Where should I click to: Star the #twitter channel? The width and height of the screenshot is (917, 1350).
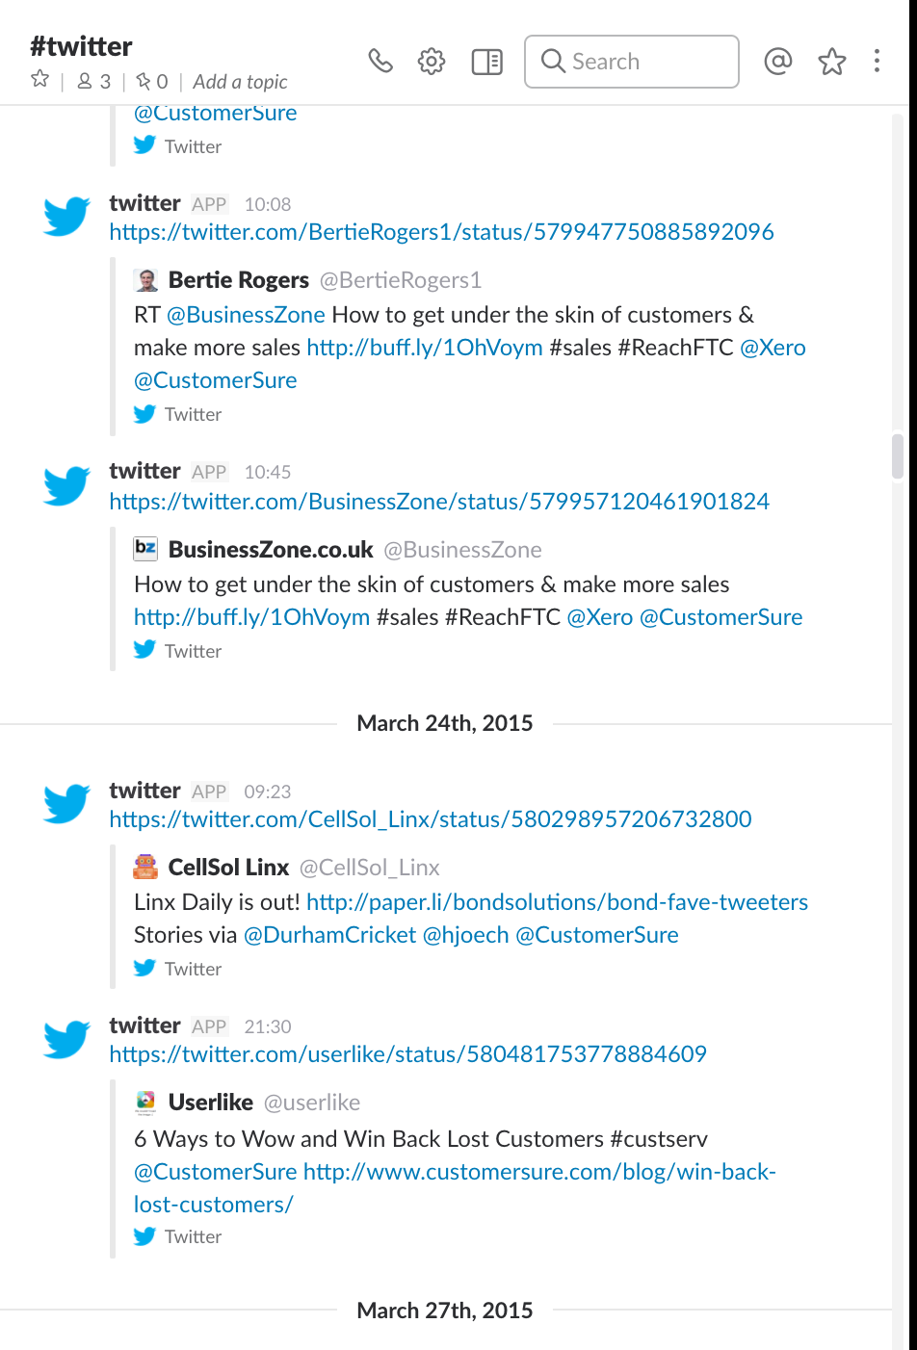pyautogui.click(x=39, y=81)
